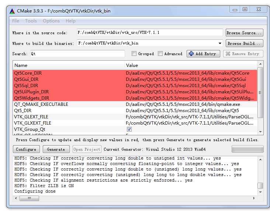Screen dimensions: 270x211
Task: Click the Search field containing Qt
Action: pos(78,54)
